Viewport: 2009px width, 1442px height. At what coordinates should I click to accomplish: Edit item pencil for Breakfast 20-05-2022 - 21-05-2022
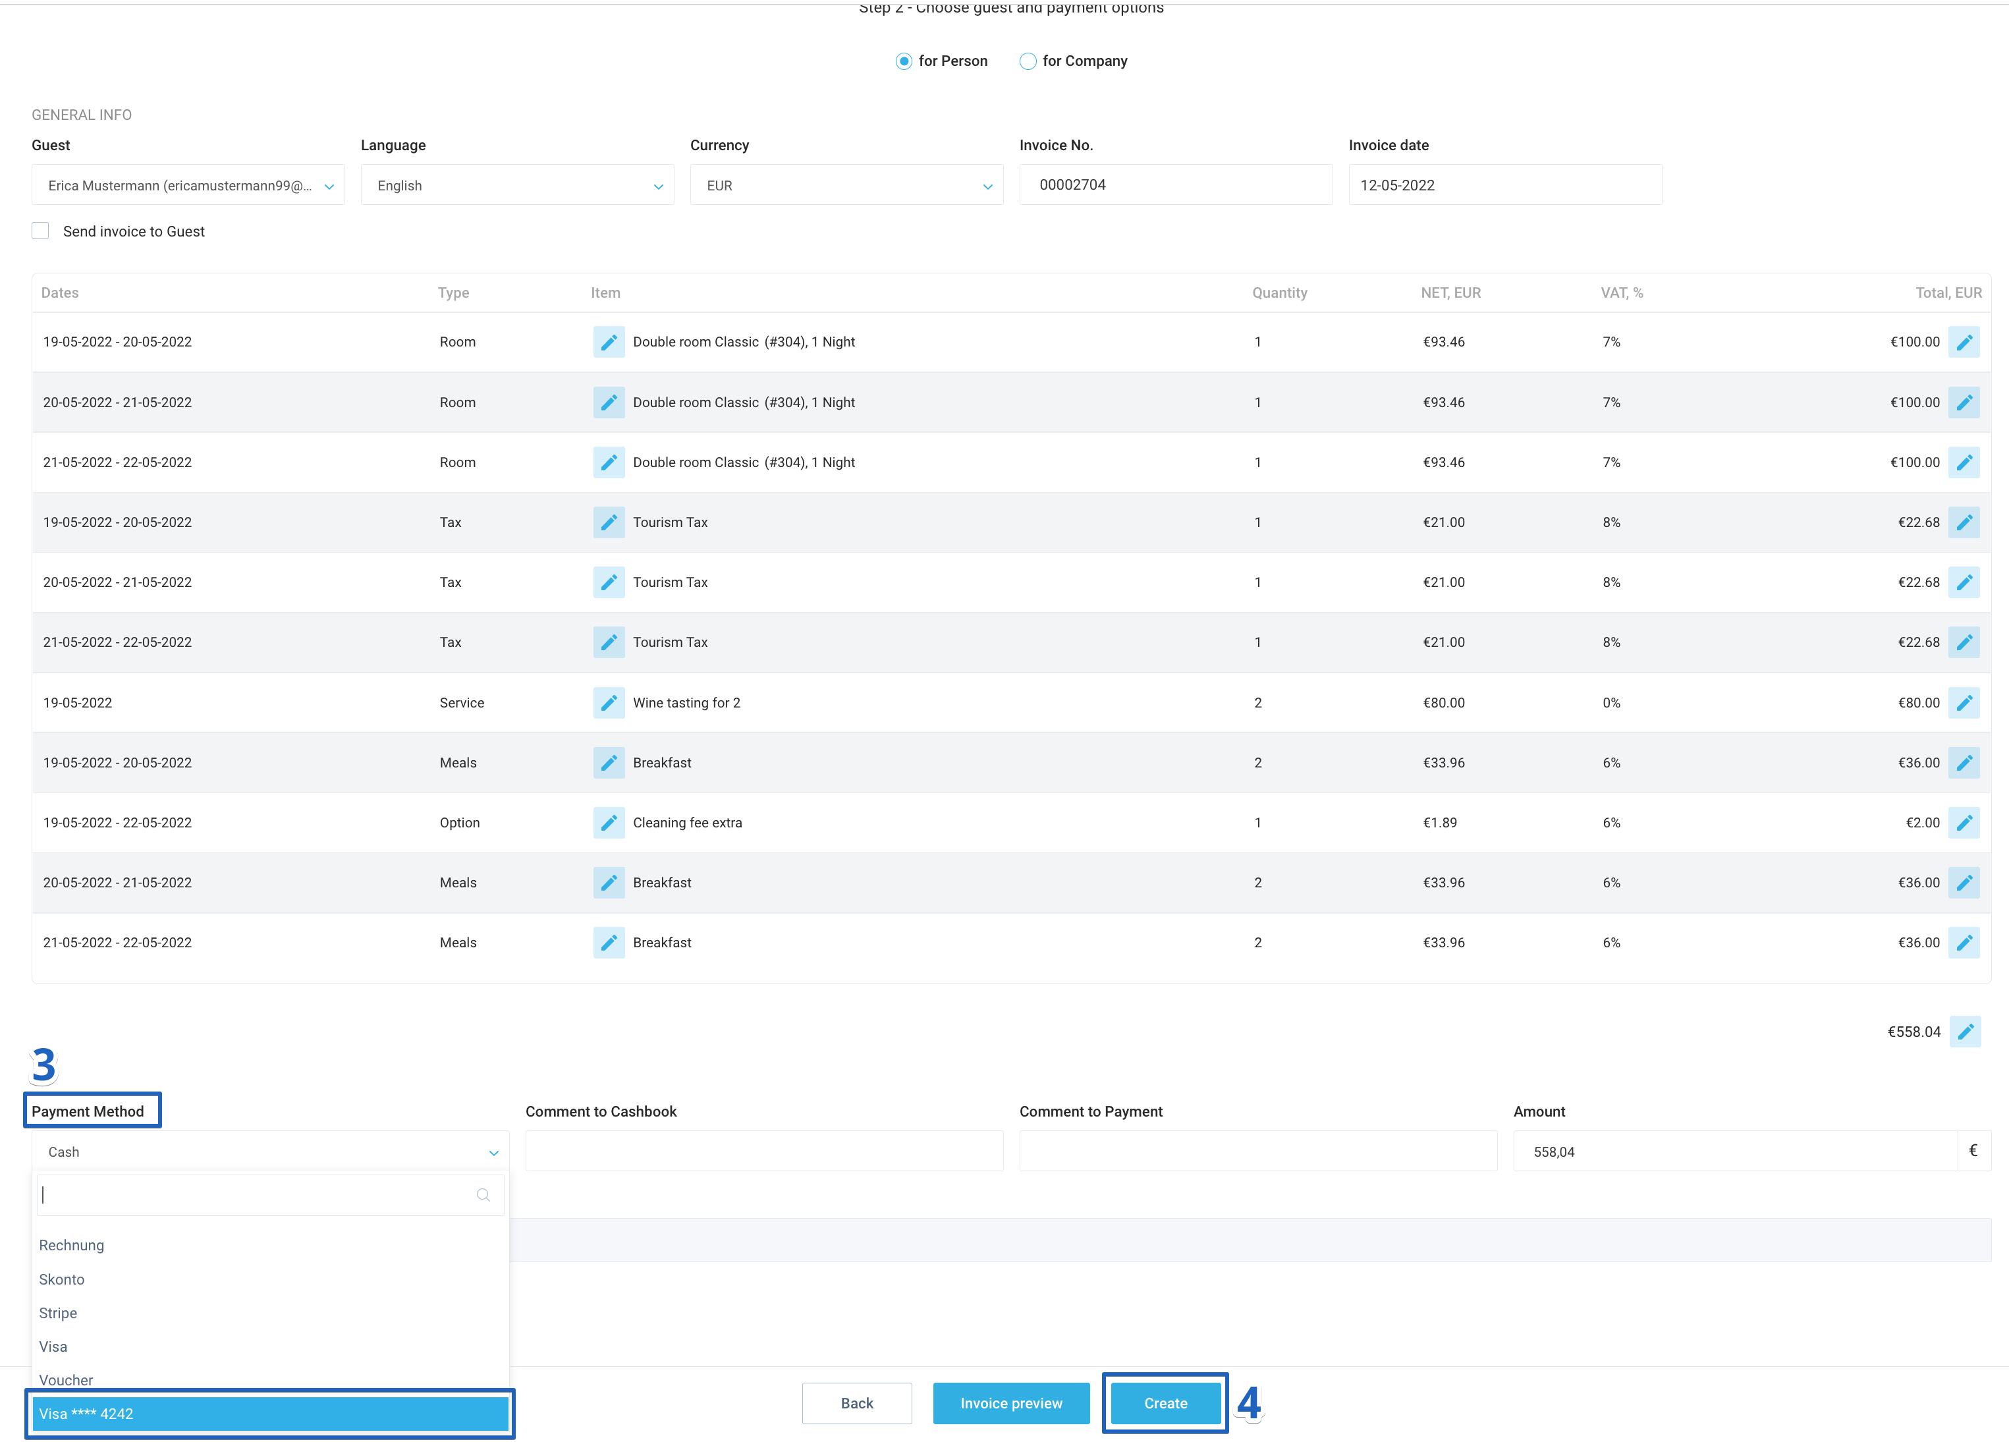(609, 882)
